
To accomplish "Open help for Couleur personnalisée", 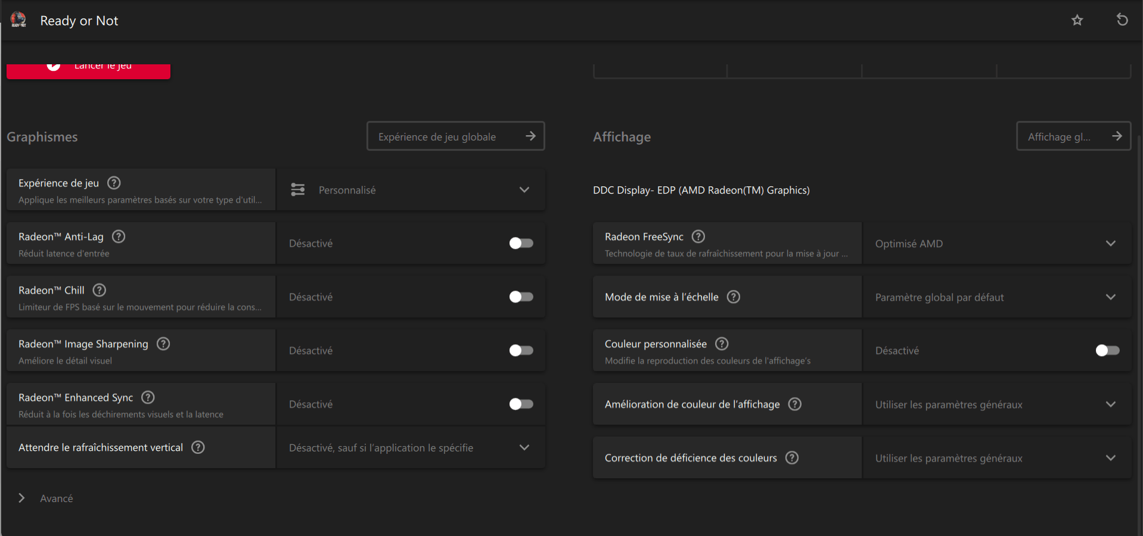I will pos(722,344).
